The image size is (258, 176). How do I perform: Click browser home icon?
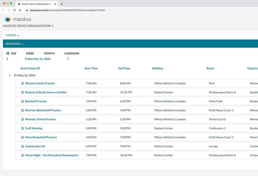20,10
